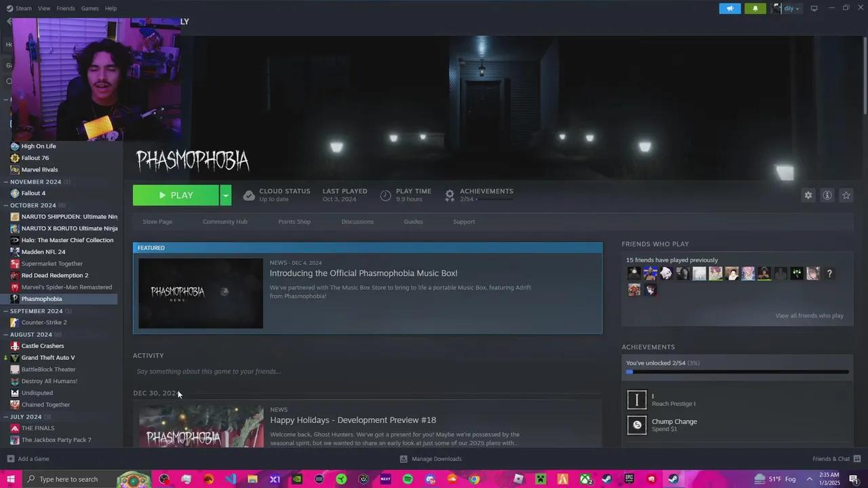The width and height of the screenshot is (868, 488).
Task: Open the green notifications bell
Action: (x=755, y=9)
